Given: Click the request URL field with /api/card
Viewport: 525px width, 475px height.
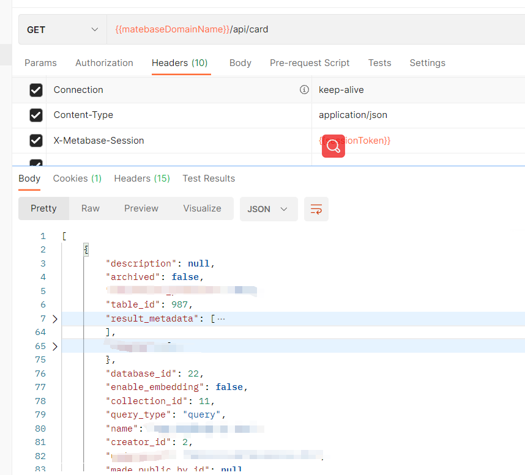Looking at the screenshot, I should [x=316, y=29].
